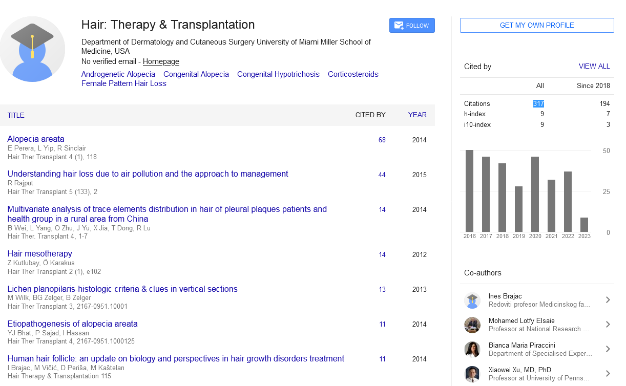Screen dimensions: 626x386
Task: Expand Mohamed Lotfy Elsaie chevron arrow
Action: pyautogui.click(x=608, y=325)
